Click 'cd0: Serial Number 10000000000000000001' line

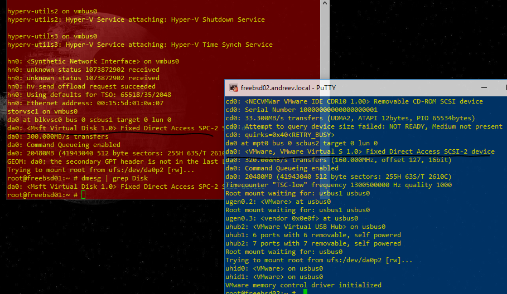tap(301, 110)
